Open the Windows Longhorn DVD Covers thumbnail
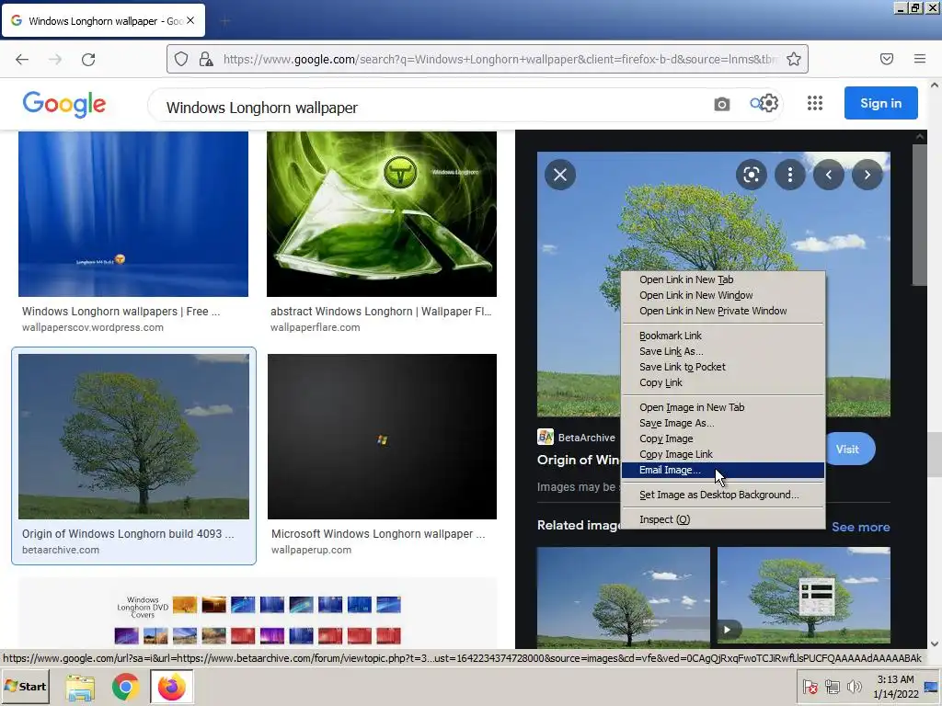This screenshot has height=706, width=942. pyautogui.click(x=258, y=612)
